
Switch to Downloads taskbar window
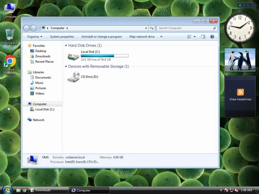pos(48,190)
